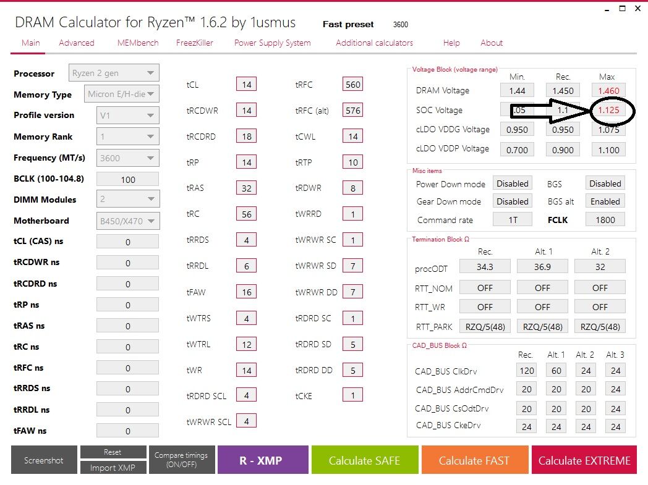
Task: Switch to the Main tab
Action: (30, 43)
